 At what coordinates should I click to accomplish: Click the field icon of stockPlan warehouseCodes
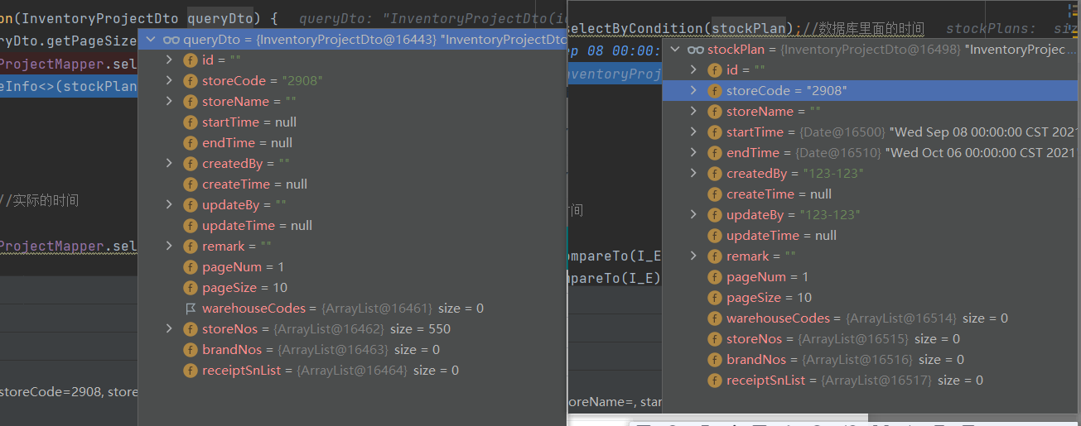[x=715, y=318]
